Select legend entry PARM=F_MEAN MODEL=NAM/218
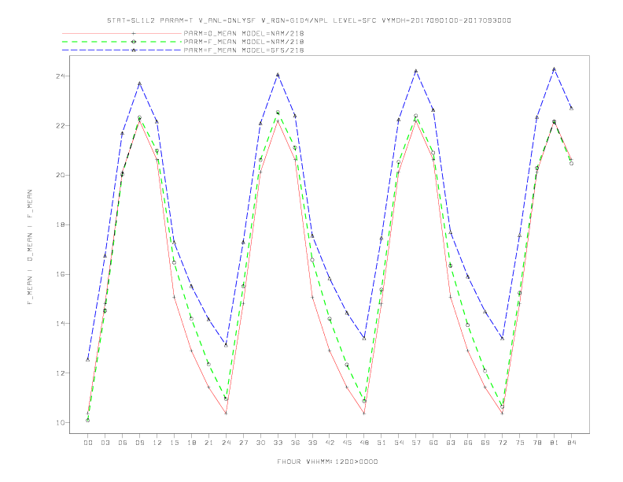This screenshot has height=482, width=623. tap(244, 42)
